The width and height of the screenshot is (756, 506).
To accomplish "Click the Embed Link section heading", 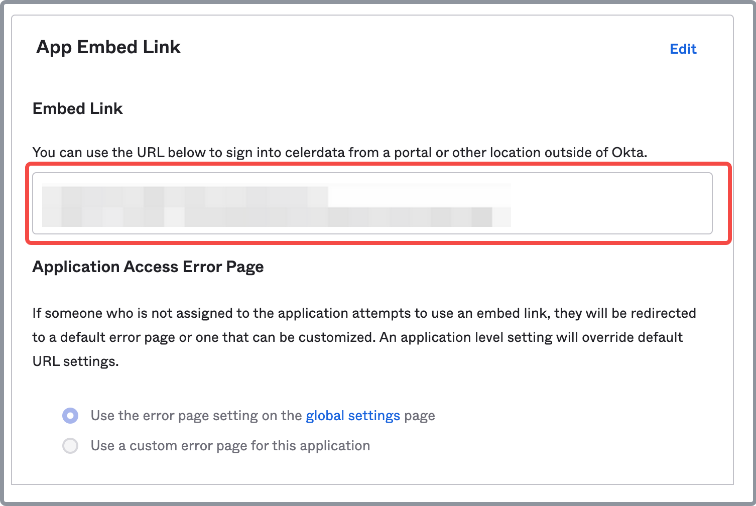I will click(77, 108).
